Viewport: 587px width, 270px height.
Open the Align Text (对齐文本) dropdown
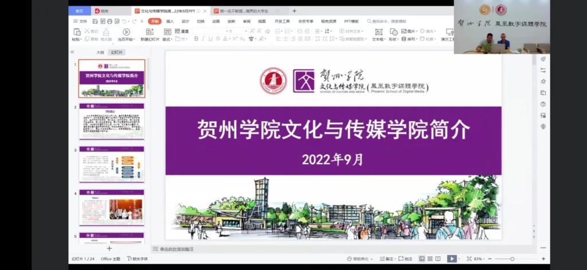click(351, 31)
